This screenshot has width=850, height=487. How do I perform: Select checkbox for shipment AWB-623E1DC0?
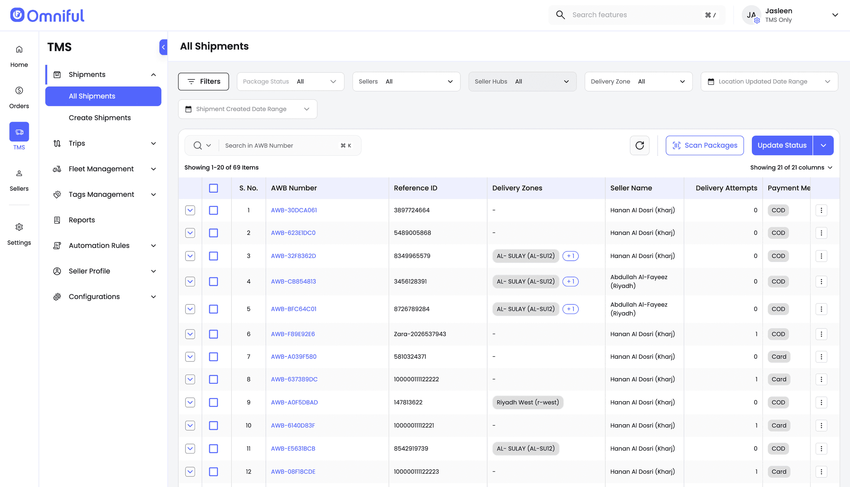(x=213, y=233)
